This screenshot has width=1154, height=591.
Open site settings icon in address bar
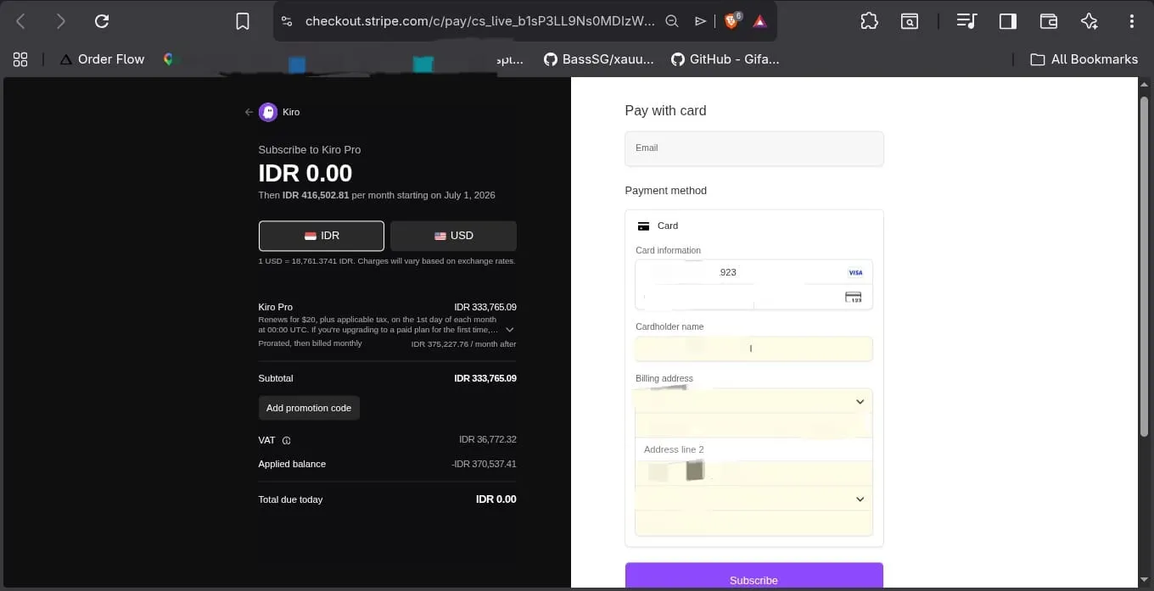(286, 21)
